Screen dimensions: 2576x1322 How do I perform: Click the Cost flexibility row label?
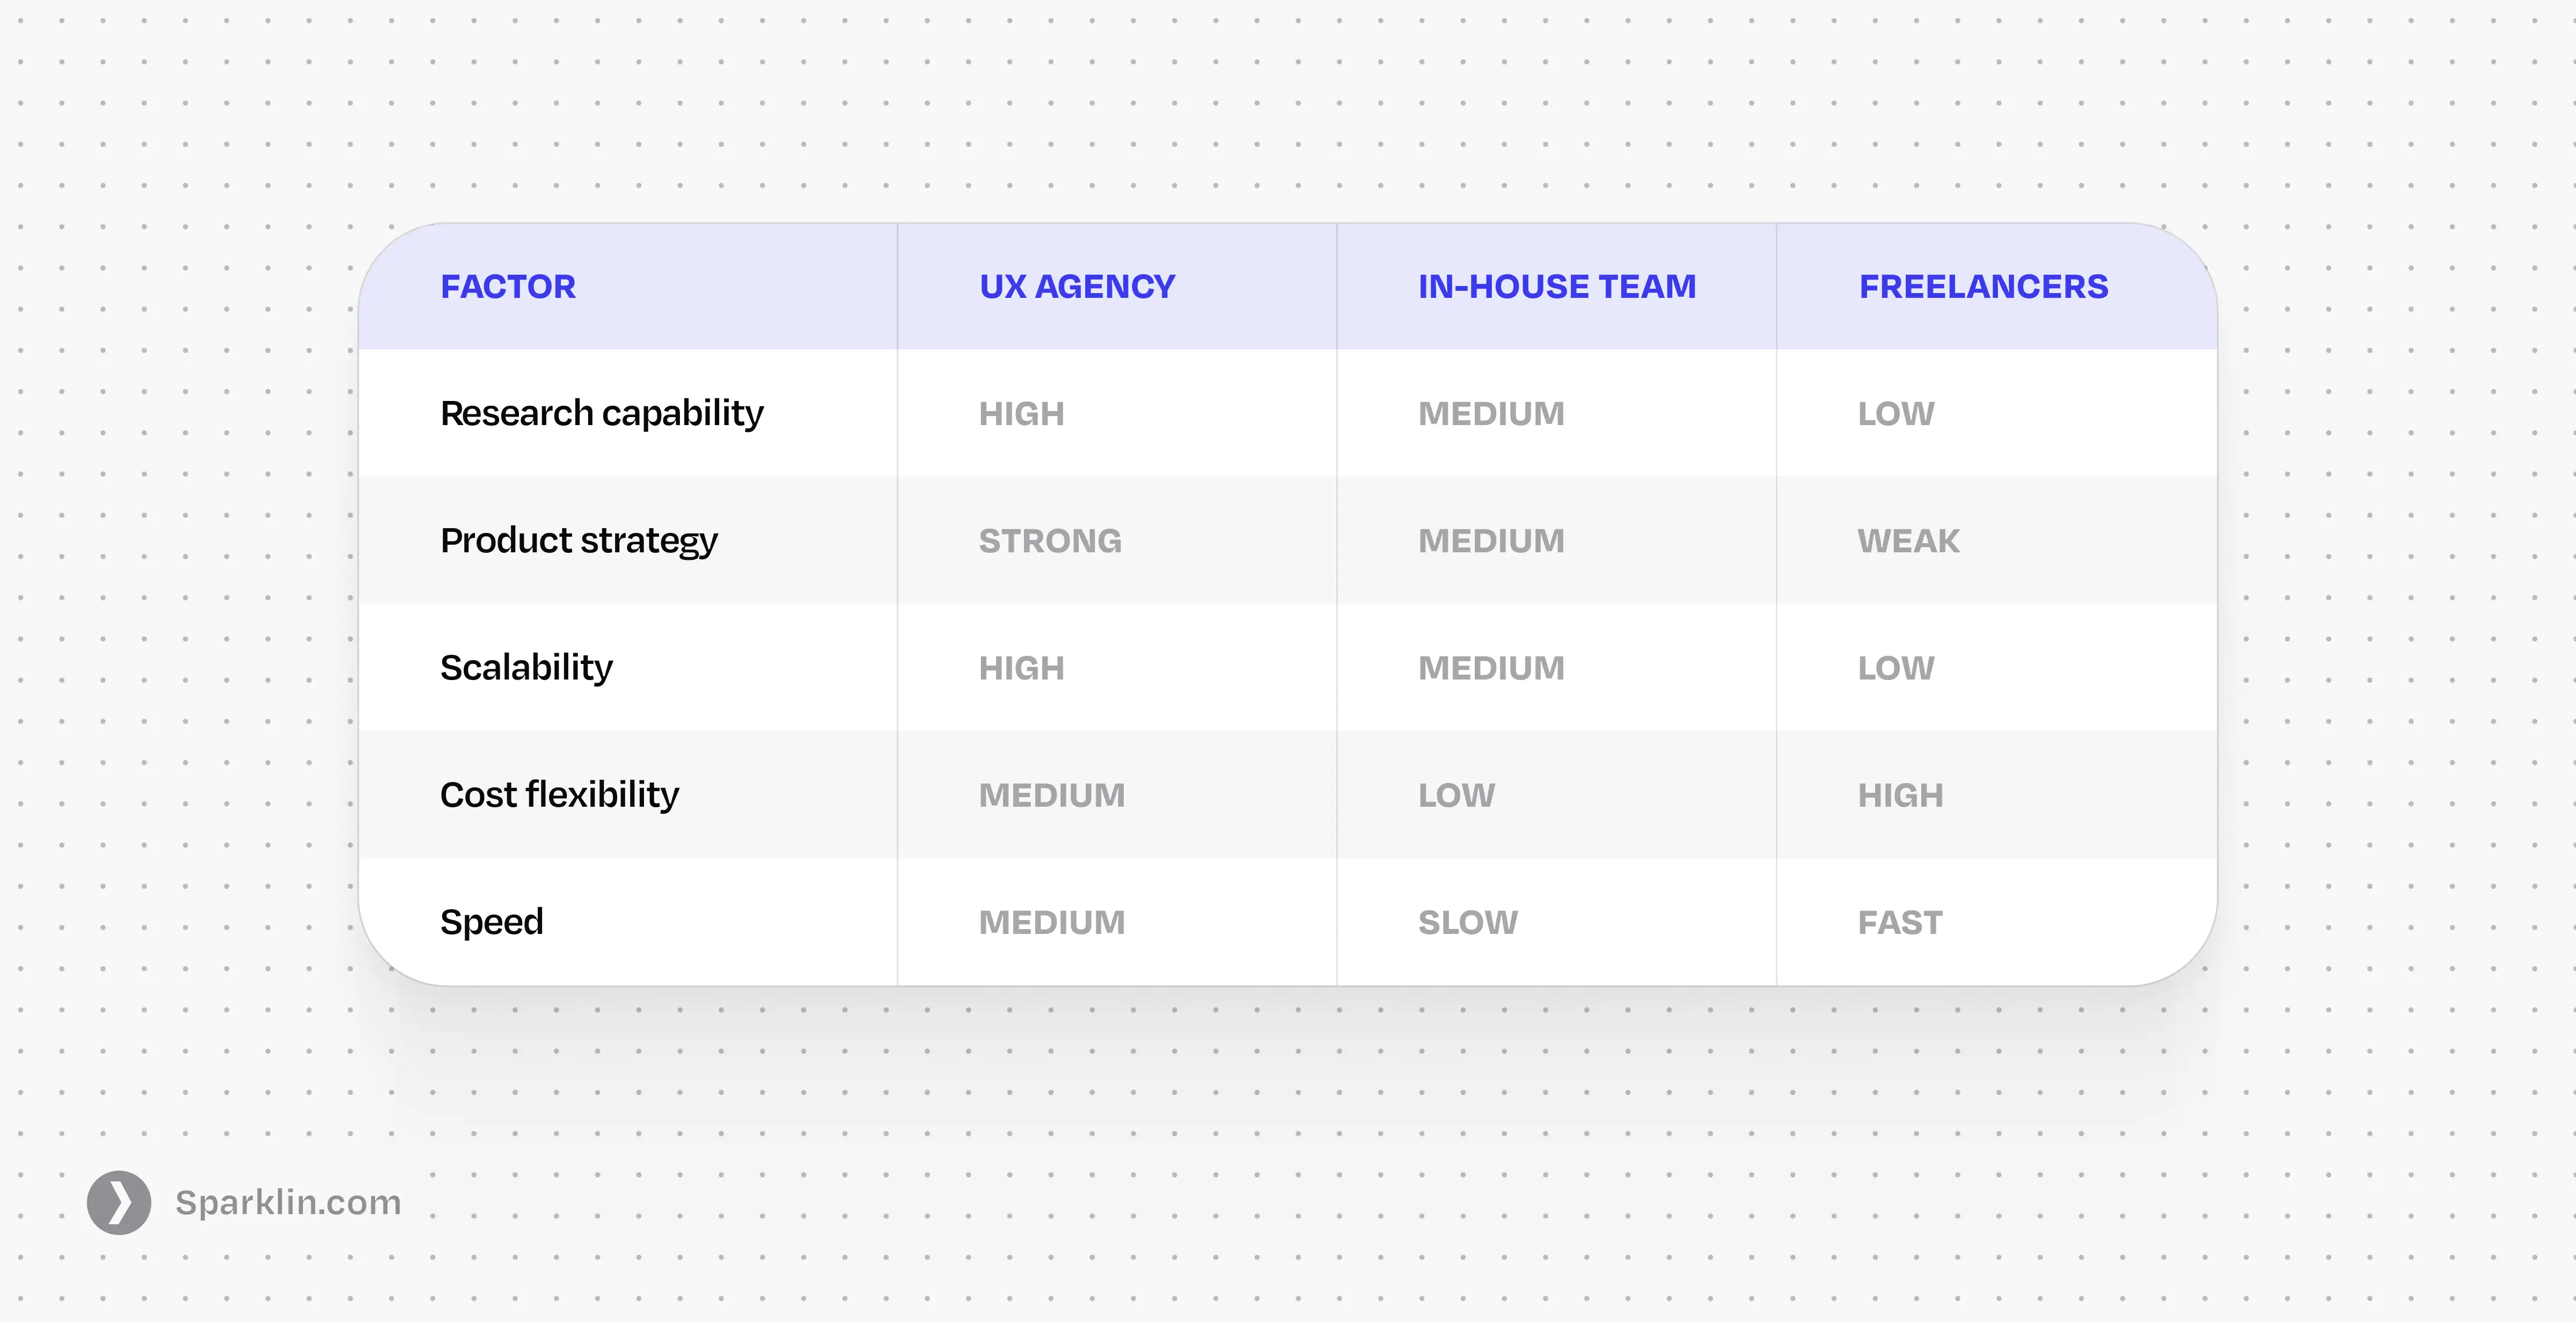559,795
